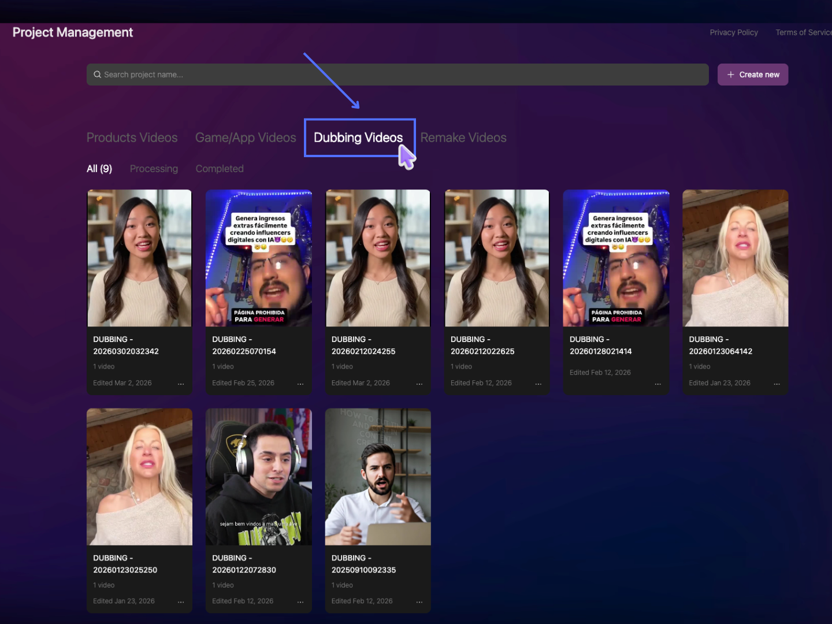
Task: Show more actions for project 20260123064142
Action: click(x=777, y=384)
